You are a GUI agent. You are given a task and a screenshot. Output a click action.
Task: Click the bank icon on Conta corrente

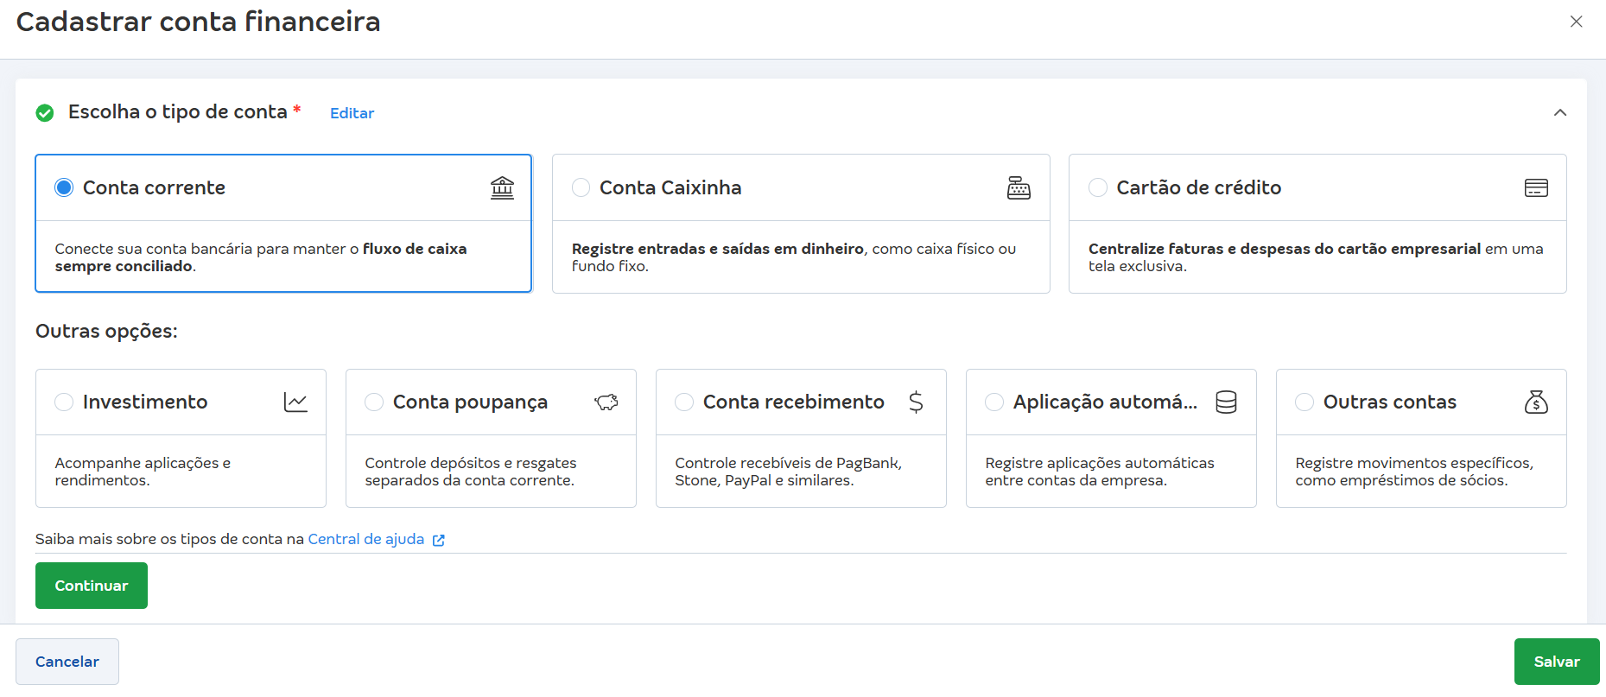(x=502, y=187)
